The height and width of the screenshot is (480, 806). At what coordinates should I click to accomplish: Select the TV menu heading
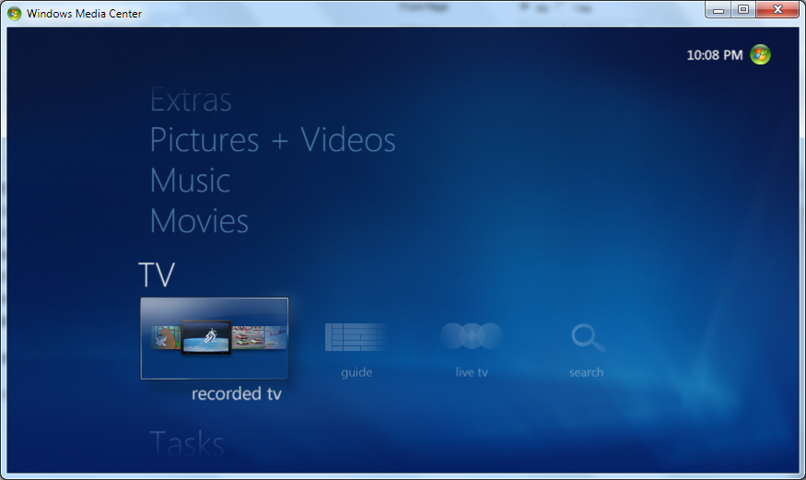(157, 275)
